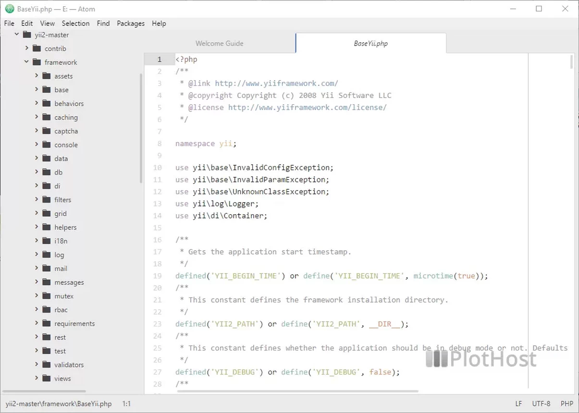Select the BaseYii.php tab
Image resolution: width=579 pixels, height=413 pixels.
point(371,43)
